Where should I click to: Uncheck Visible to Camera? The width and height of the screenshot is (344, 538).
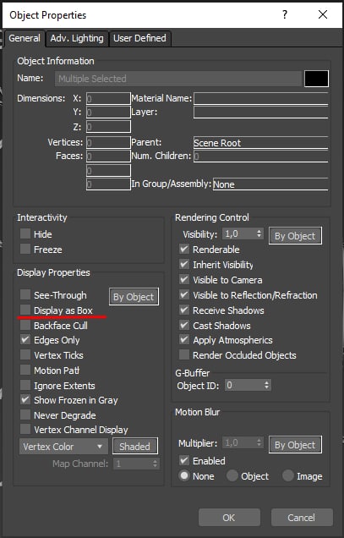coord(184,280)
